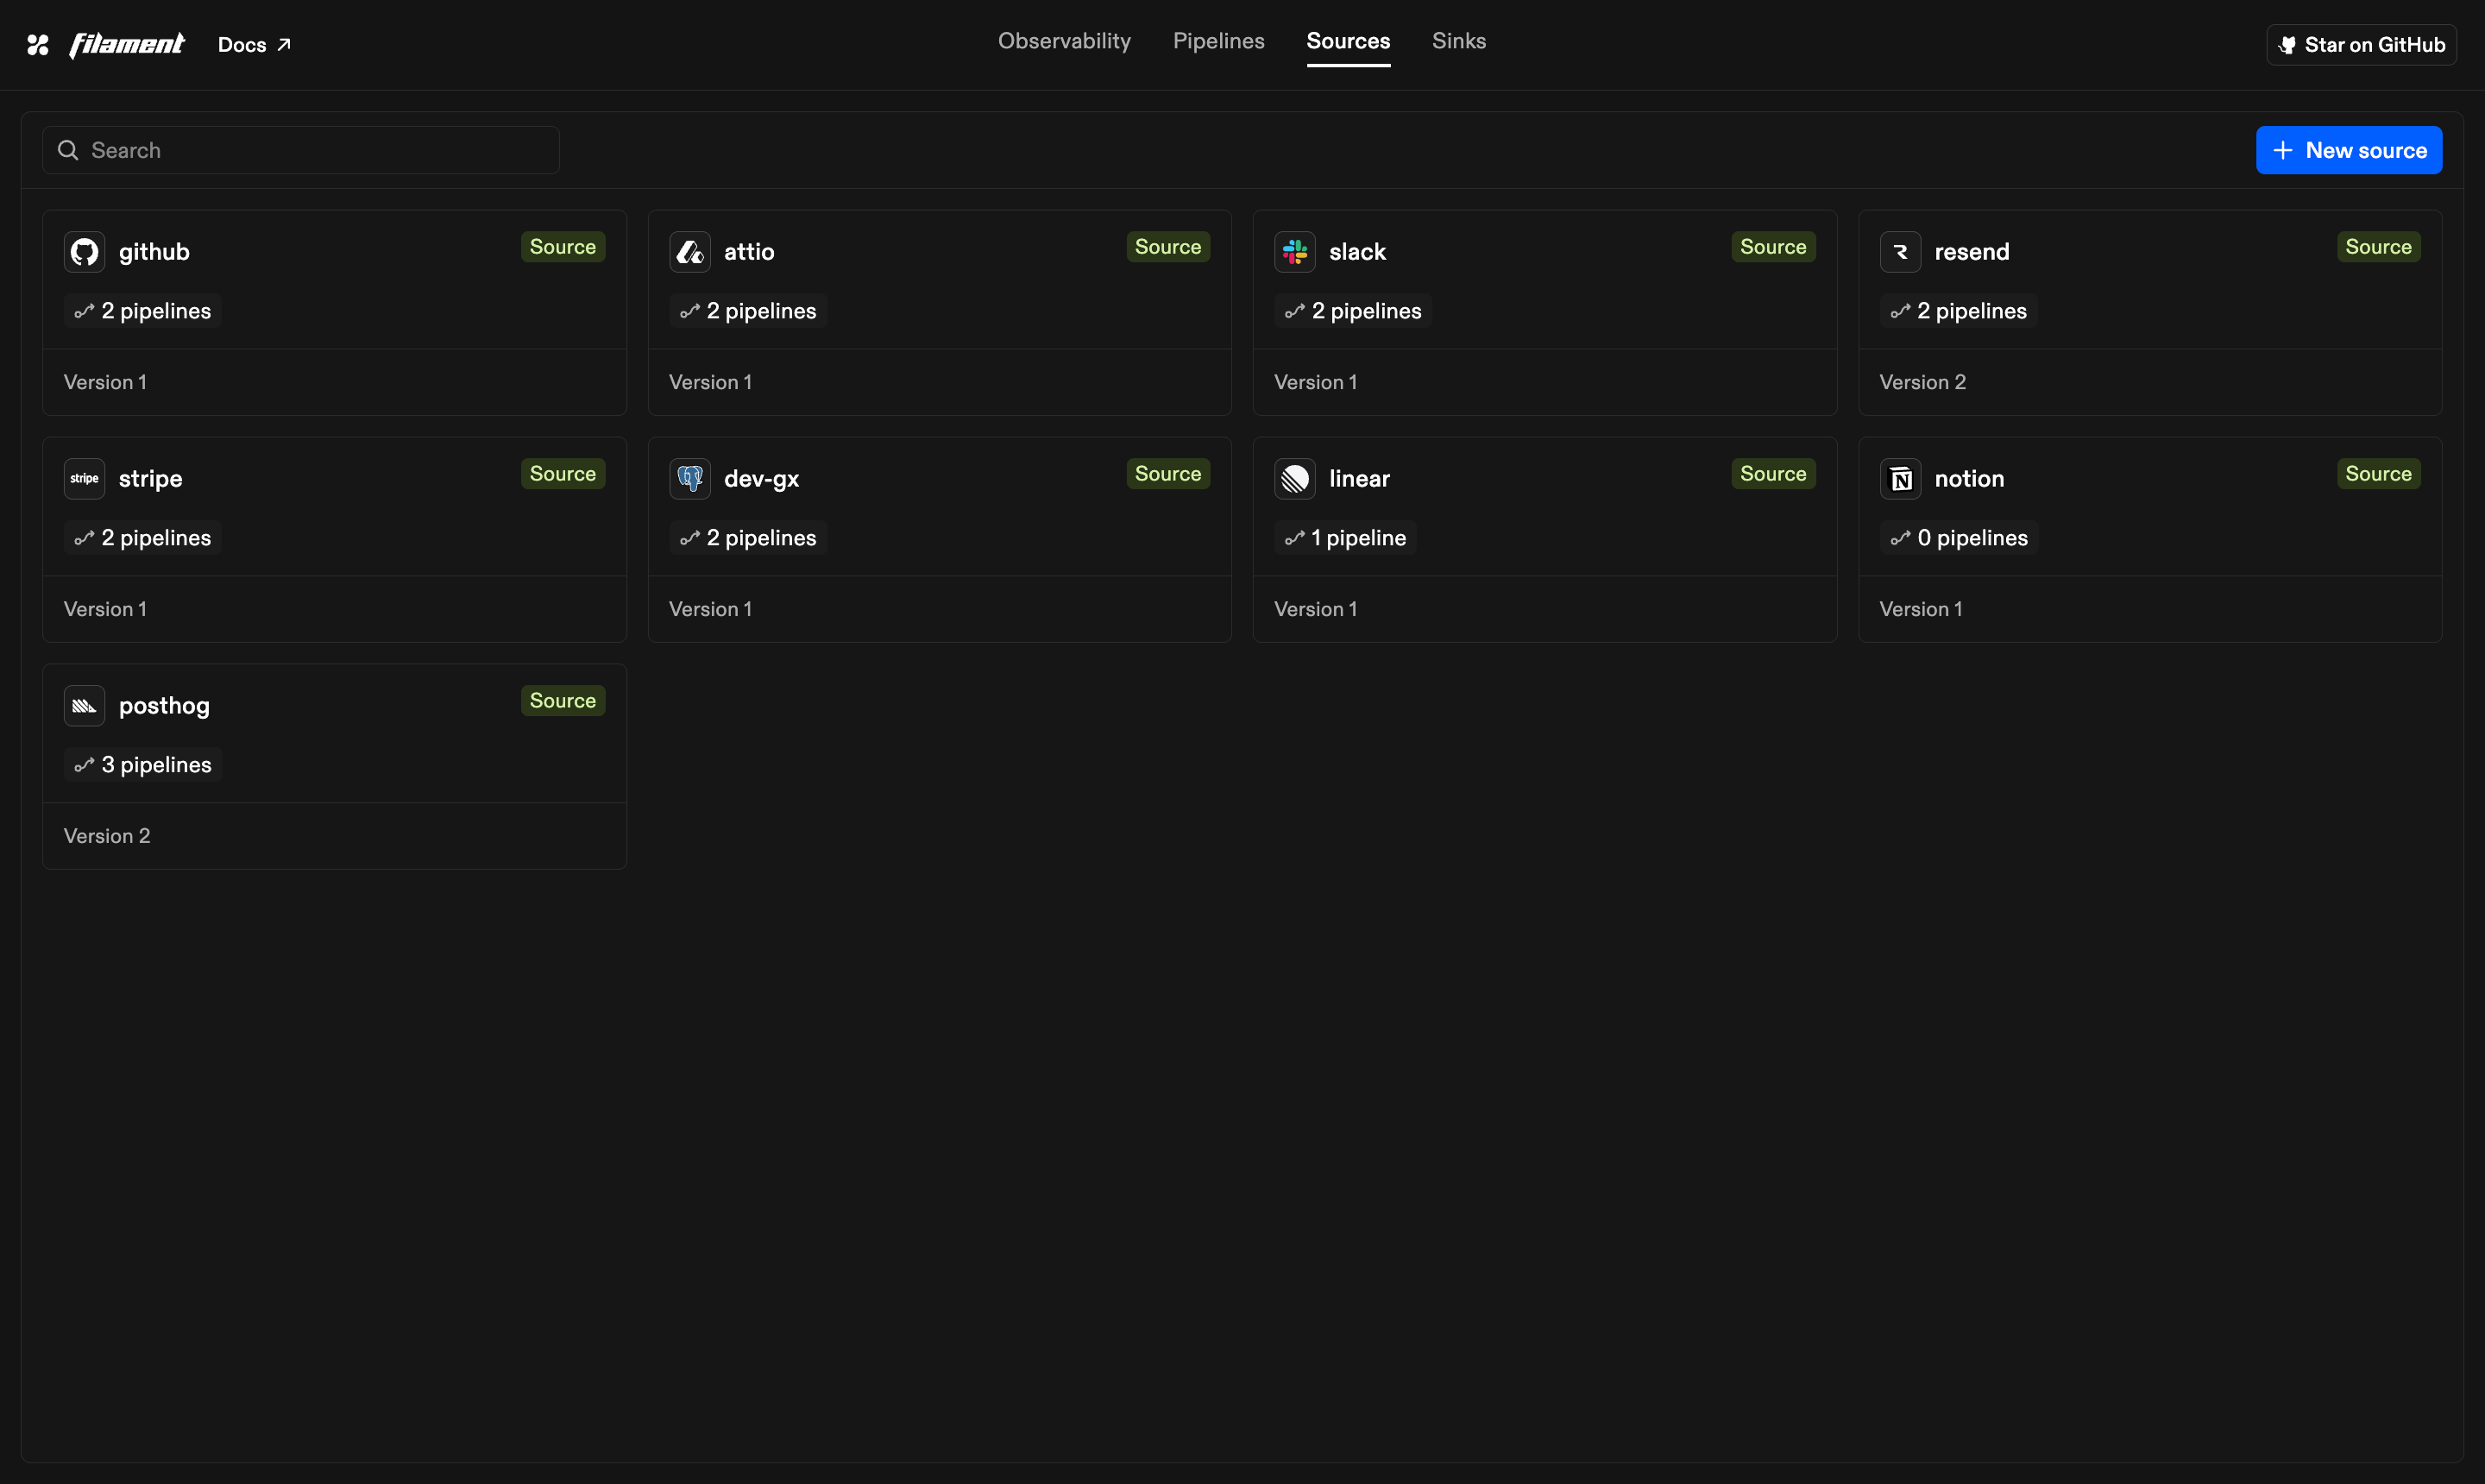Click the Source tag on slack card
This screenshot has height=1484, width=2485.
[1773, 247]
